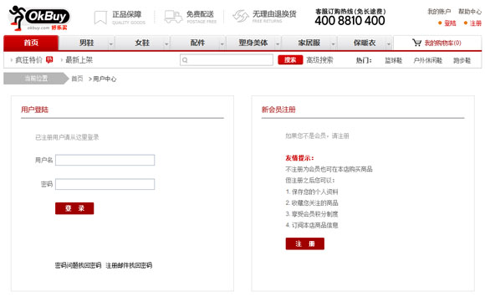Open the 配件 menu
485x302 pixels.
197,43
